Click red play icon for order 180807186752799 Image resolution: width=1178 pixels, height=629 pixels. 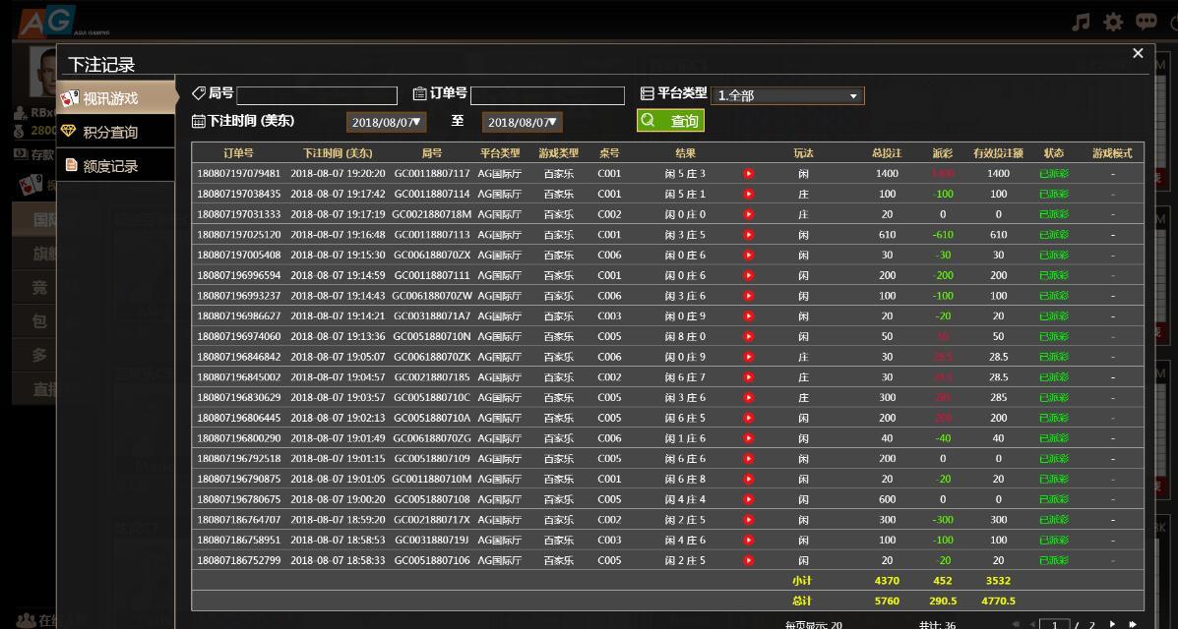pyautogui.click(x=748, y=560)
